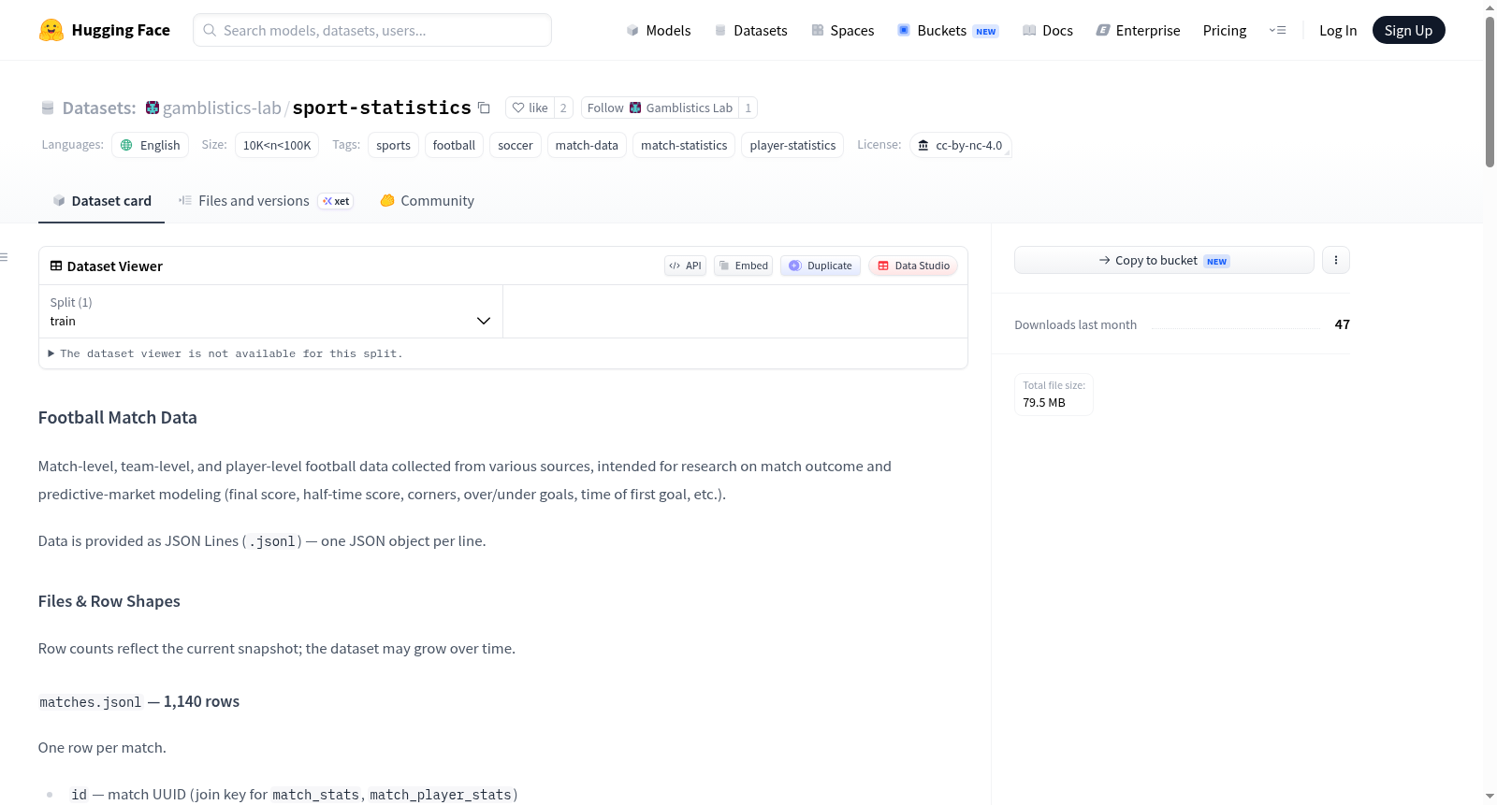This screenshot has width=1497, height=805.
Task: Switch to Files and versions tab
Action: click(x=266, y=200)
